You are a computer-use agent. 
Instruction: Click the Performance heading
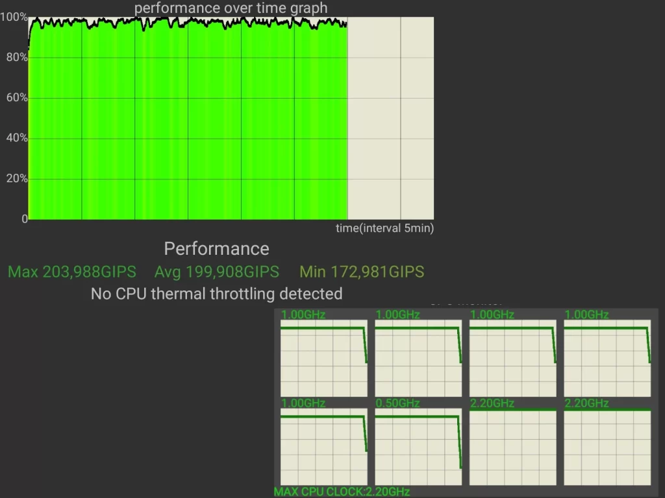pos(216,249)
